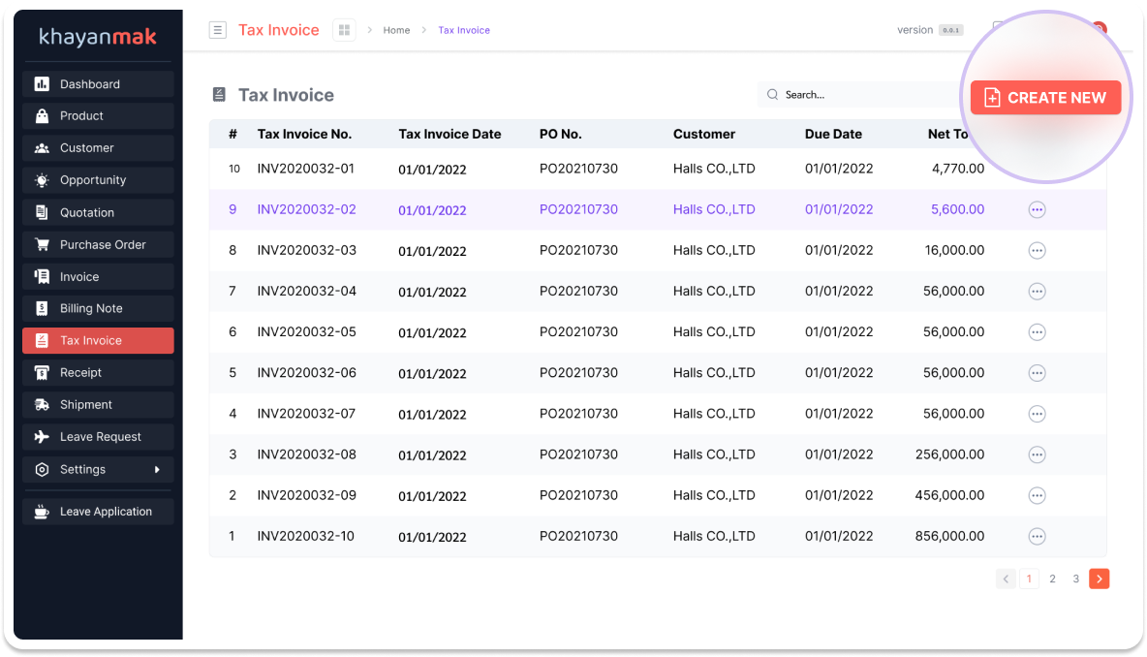Click the hamburger menu icon beside Tax Invoice title
The width and height of the screenshot is (1147, 657).
tap(218, 30)
